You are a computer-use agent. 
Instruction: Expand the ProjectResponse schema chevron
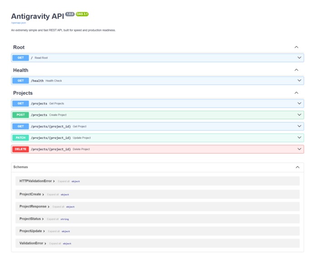pos(49,206)
